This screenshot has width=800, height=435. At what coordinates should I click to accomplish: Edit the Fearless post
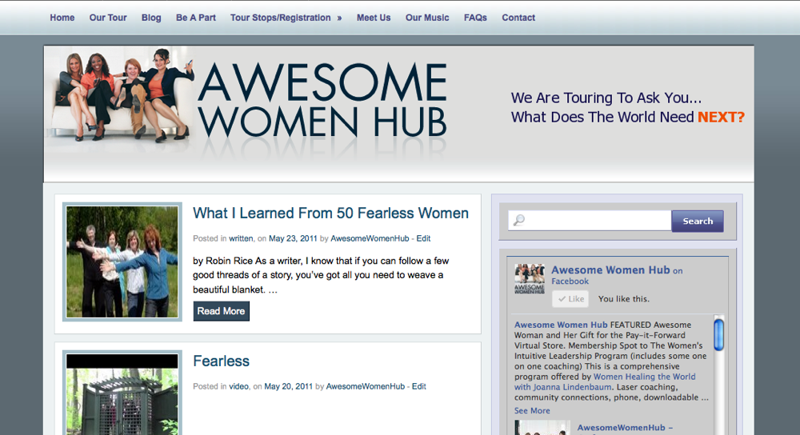(419, 386)
